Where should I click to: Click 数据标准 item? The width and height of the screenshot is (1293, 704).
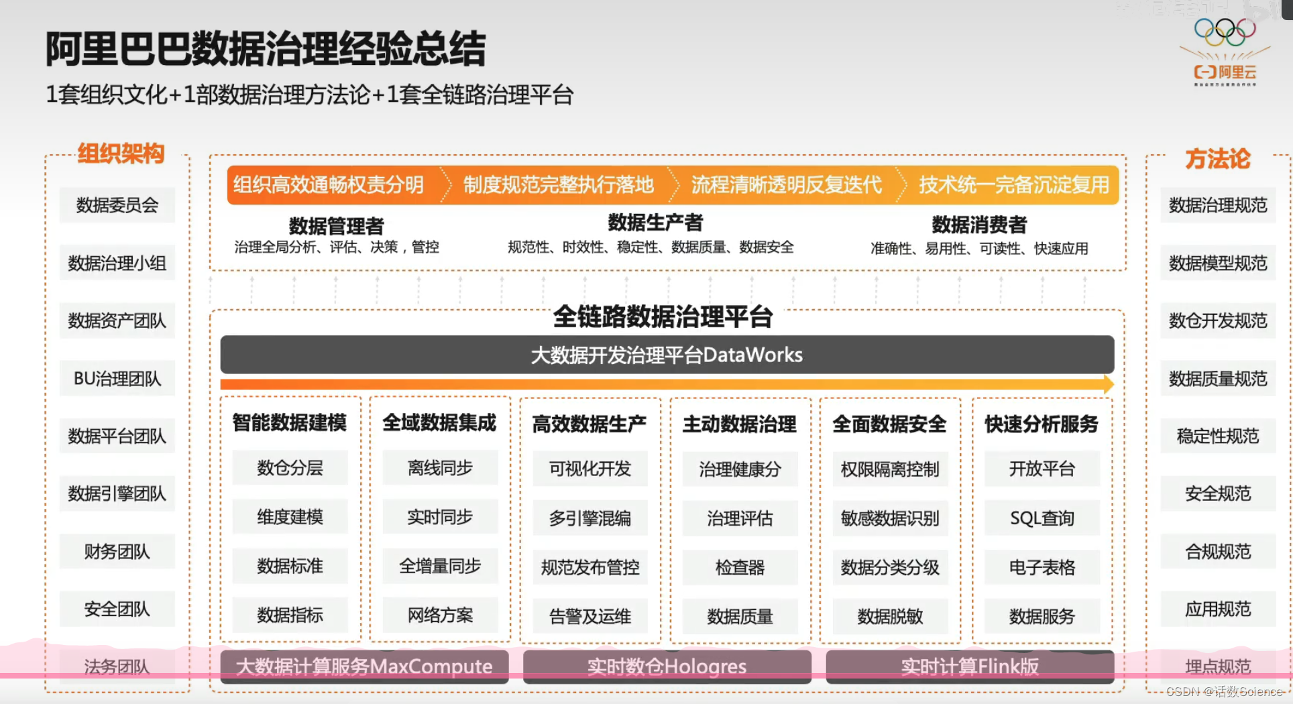tap(290, 566)
